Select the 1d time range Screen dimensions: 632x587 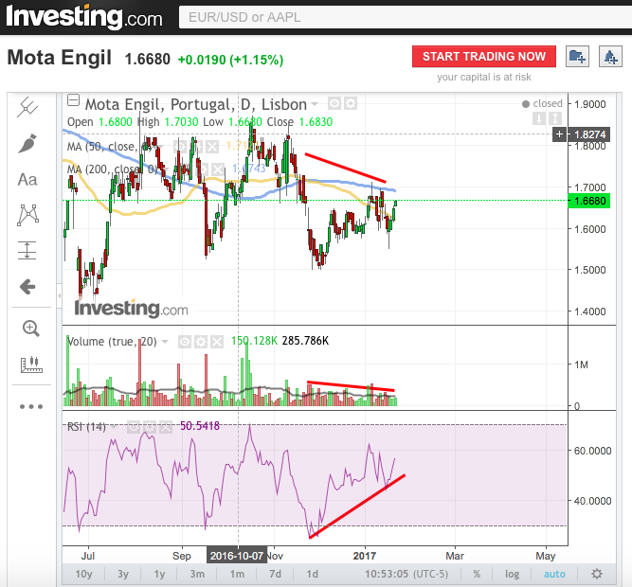[x=312, y=574]
